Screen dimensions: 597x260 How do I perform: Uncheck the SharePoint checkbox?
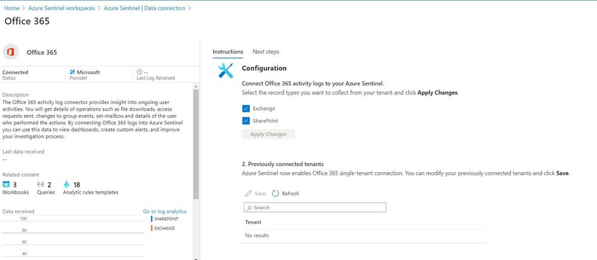[x=246, y=121]
